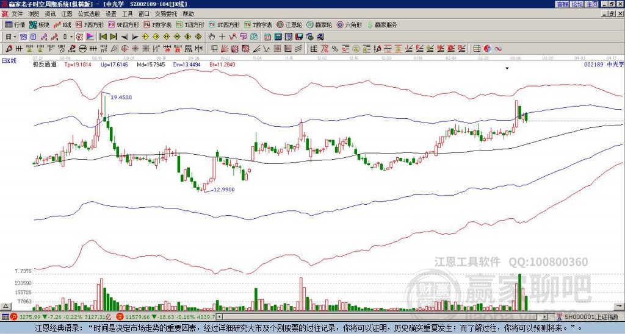Screen dimensions: 625x334
Task: Open the 赢家轮 wheel tool
Action: click(319, 24)
